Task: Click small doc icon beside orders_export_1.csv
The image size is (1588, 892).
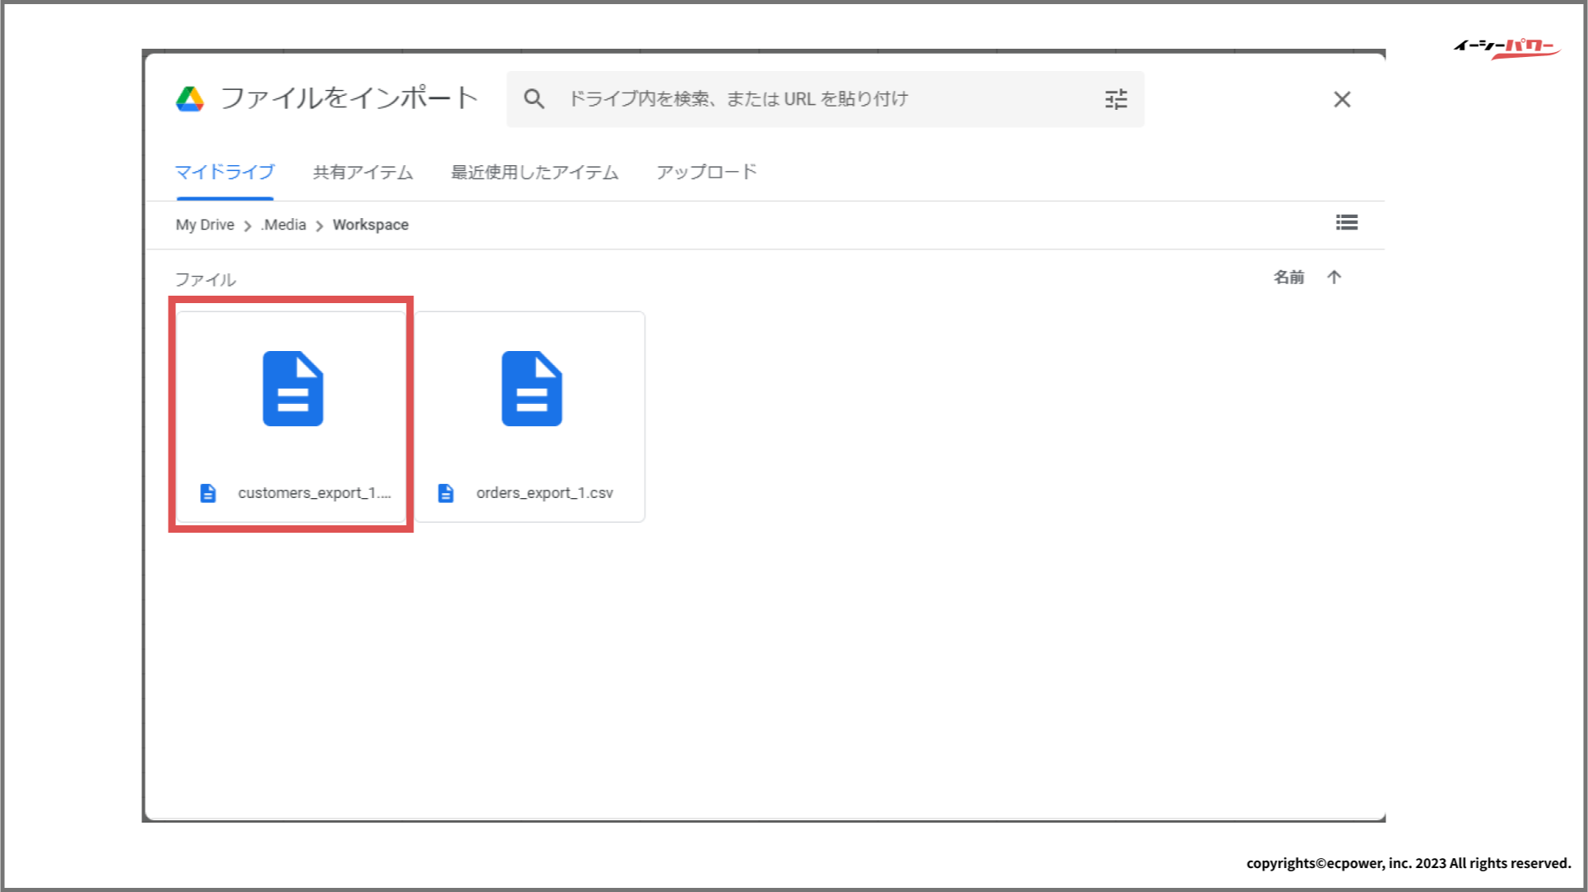Action: coord(446,493)
